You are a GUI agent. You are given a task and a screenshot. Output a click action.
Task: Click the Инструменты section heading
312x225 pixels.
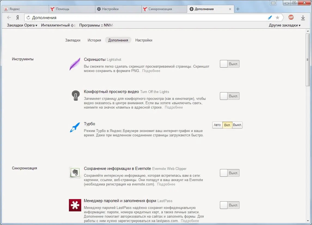23,59
